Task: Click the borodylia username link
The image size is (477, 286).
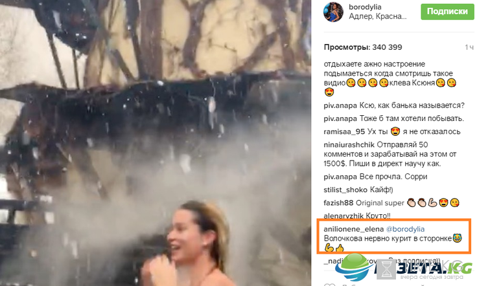Action: (365, 7)
